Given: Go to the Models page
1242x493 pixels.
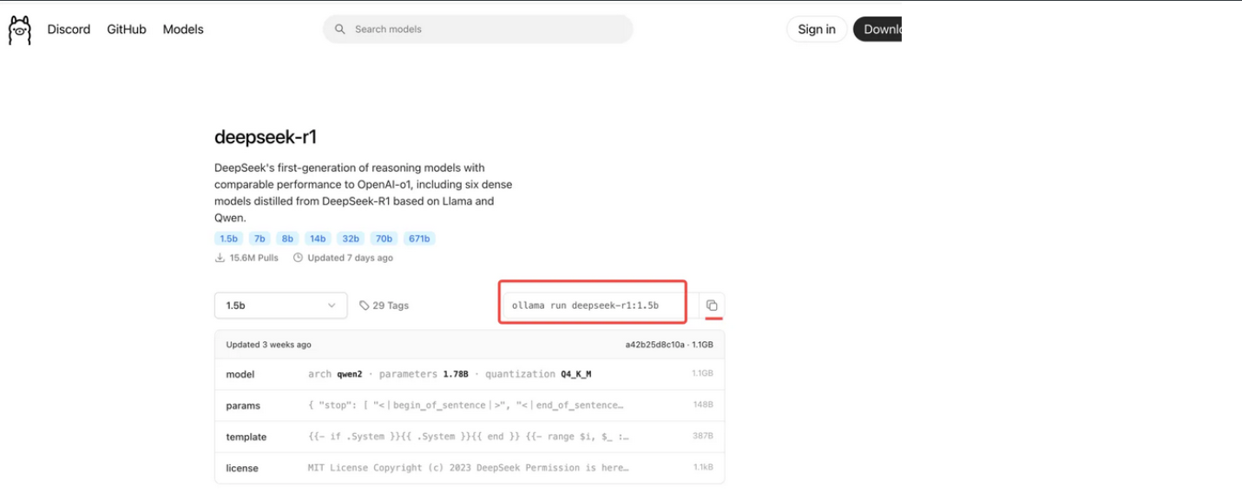Looking at the screenshot, I should click(183, 30).
